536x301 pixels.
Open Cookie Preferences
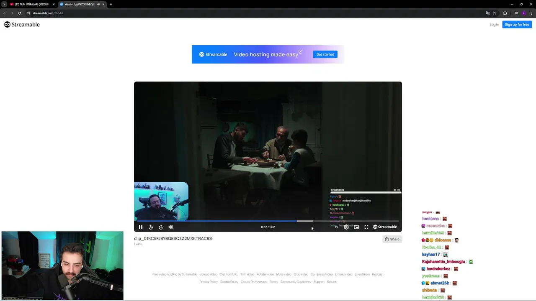point(254,282)
